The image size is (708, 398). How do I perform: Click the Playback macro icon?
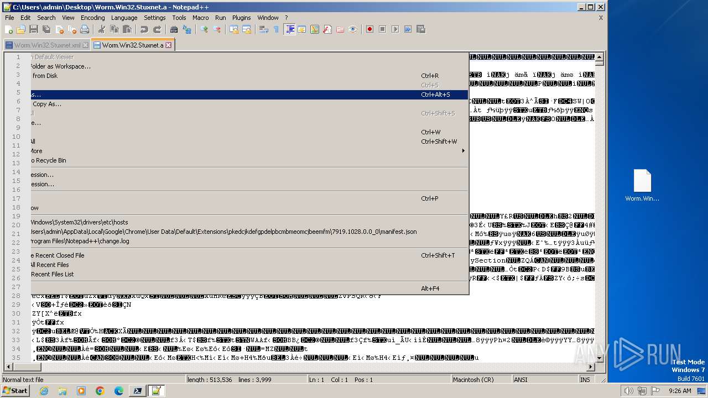pyautogui.click(x=395, y=29)
